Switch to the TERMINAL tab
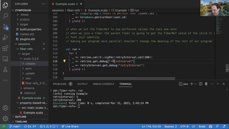The width and height of the screenshot is (229, 129). click(x=126, y=84)
